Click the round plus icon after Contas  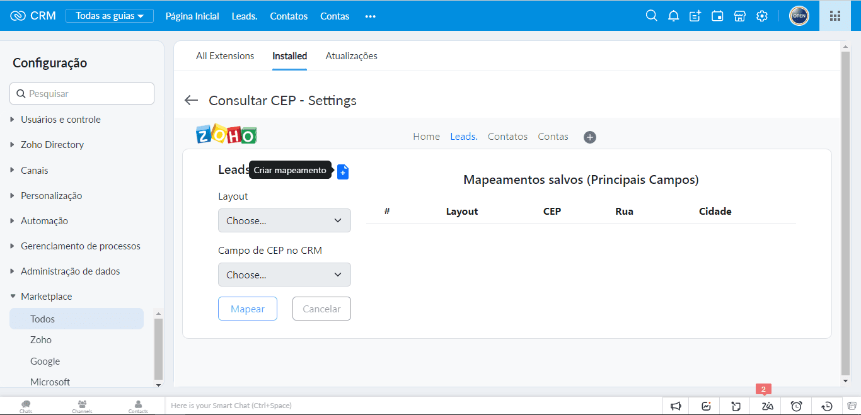[x=590, y=137]
